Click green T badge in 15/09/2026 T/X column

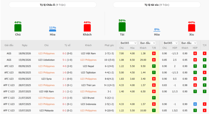pos(204,60)
